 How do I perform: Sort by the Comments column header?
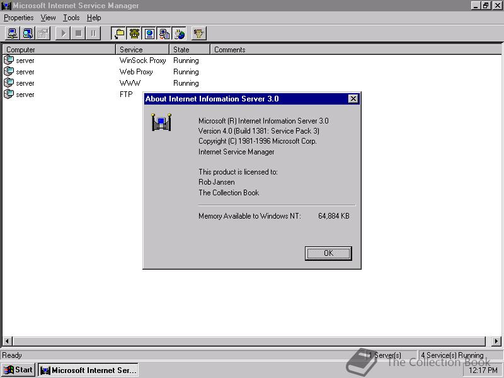(x=355, y=50)
